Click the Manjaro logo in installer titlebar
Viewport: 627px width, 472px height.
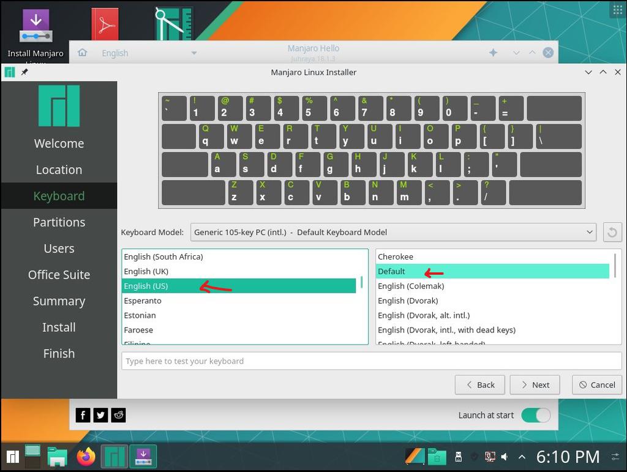(x=10, y=72)
